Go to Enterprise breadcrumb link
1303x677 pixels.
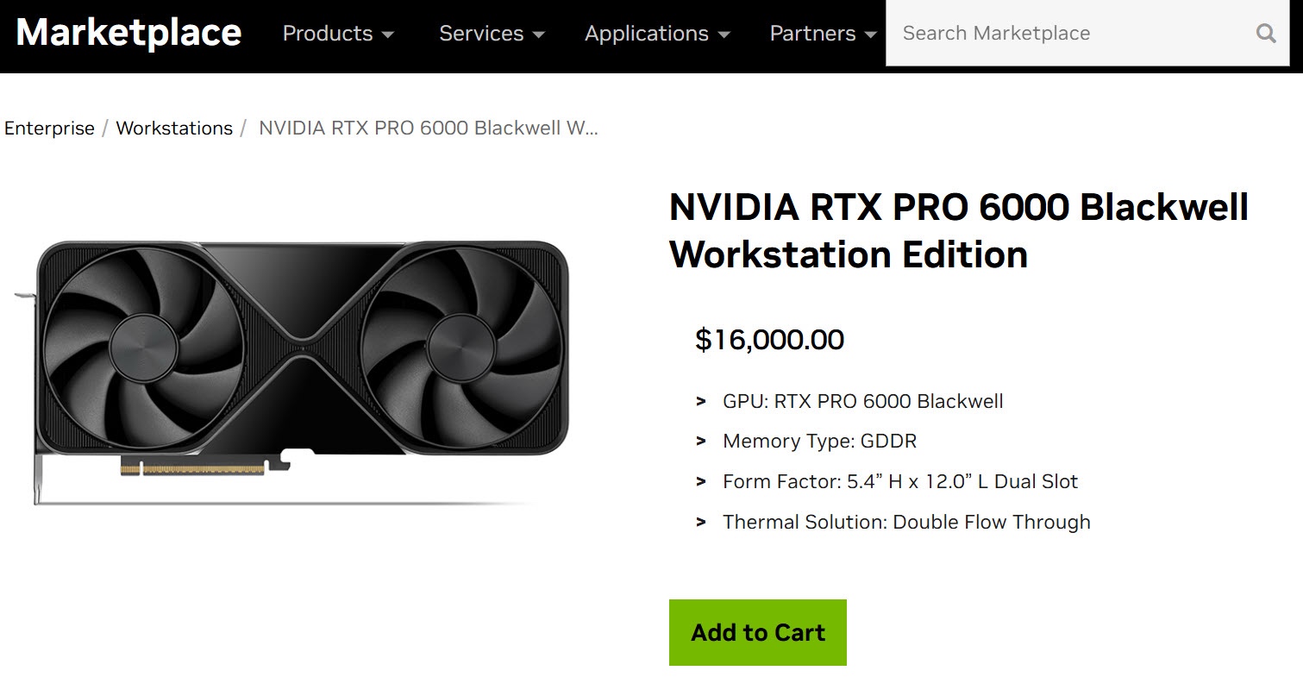49,129
